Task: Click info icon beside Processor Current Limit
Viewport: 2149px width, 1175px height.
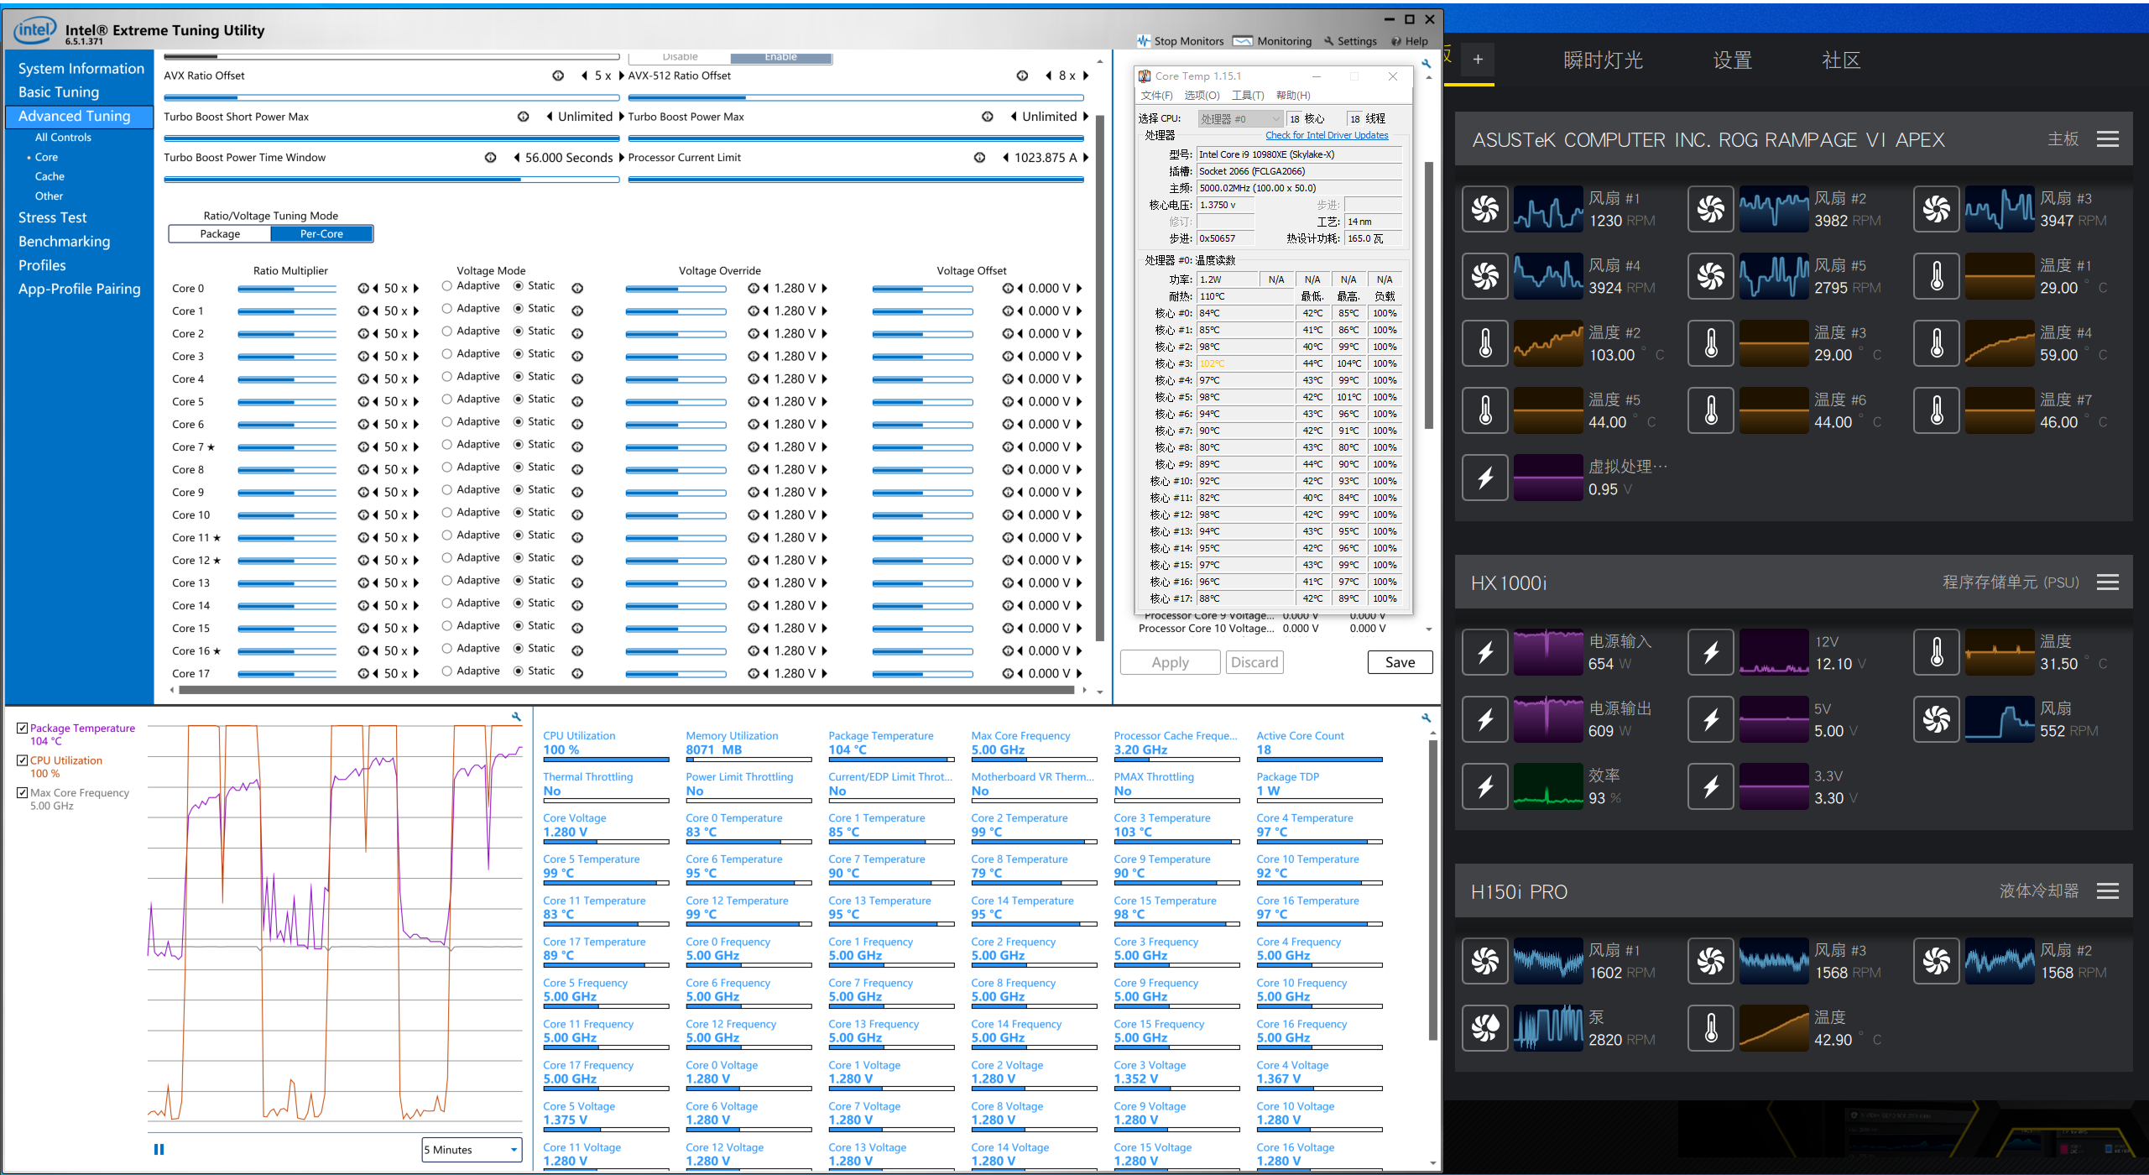Action: pos(979,158)
